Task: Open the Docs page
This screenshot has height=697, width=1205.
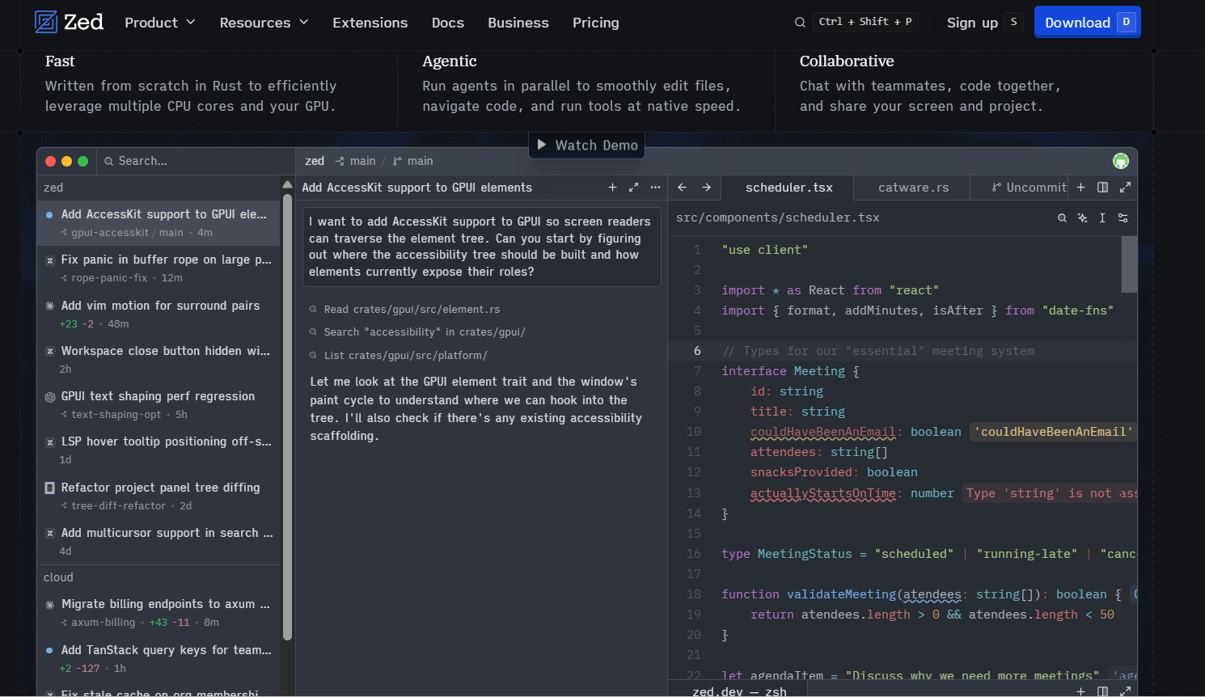Action: [x=448, y=23]
